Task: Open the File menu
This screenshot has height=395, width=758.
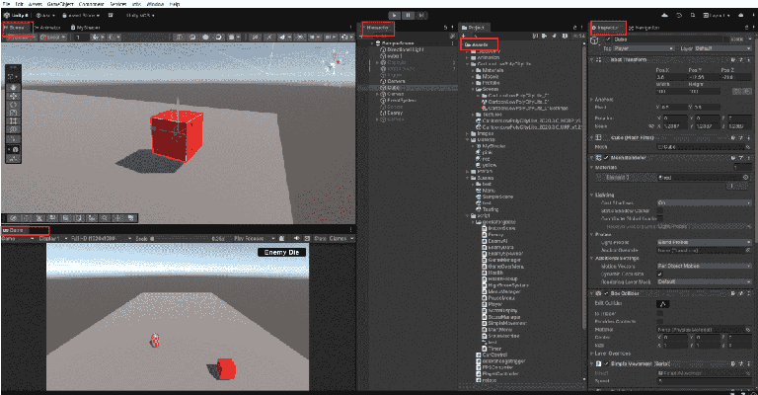Action: click(6, 4)
